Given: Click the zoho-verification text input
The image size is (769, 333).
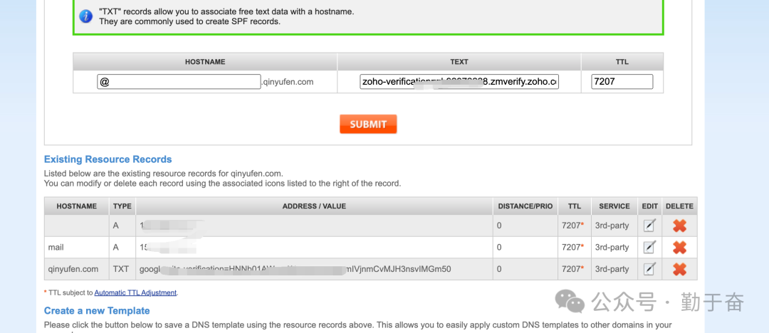Looking at the screenshot, I should [459, 82].
